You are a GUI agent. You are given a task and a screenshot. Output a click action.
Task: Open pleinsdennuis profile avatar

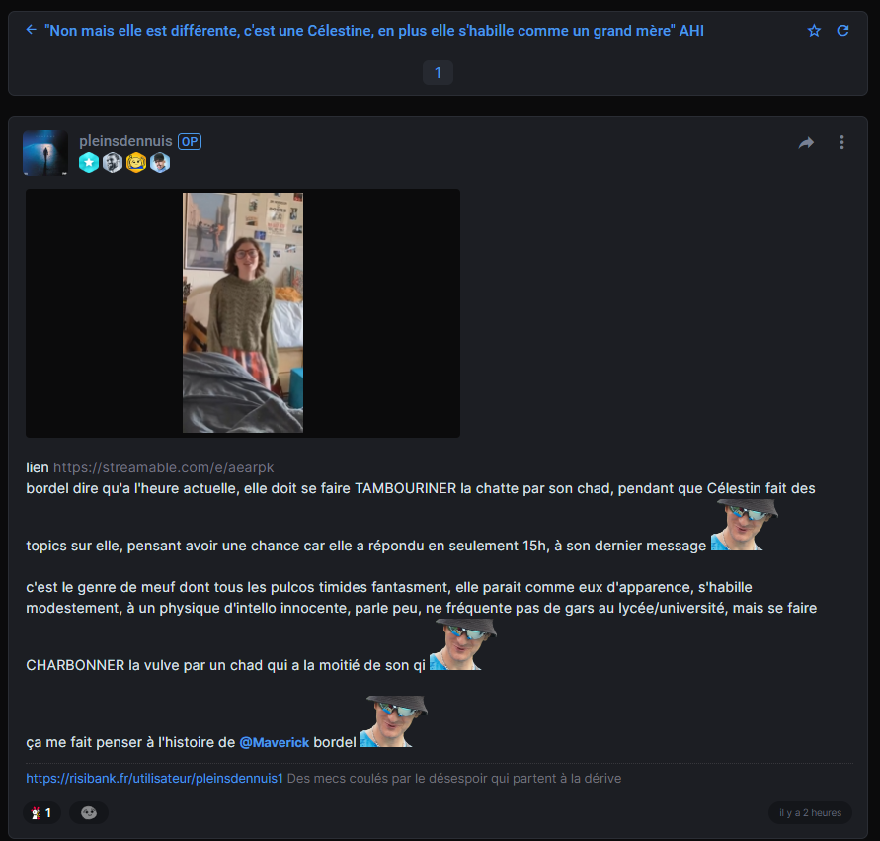[x=45, y=152]
